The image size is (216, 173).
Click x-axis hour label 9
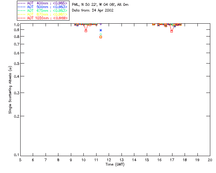71,160
